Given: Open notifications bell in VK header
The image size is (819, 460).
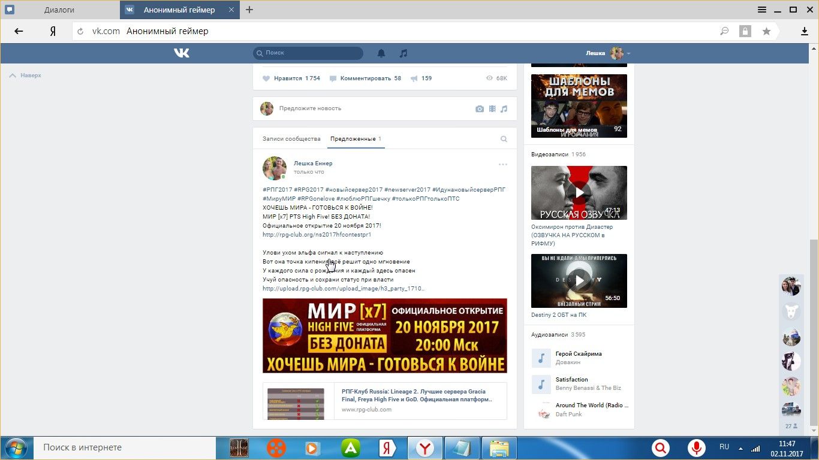Looking at the screenshot, I should [x=381, y=53].
